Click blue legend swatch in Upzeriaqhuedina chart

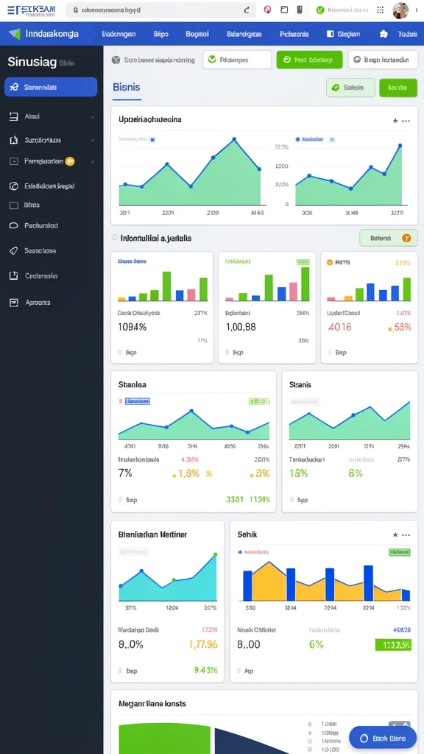[x=153, y=139]
